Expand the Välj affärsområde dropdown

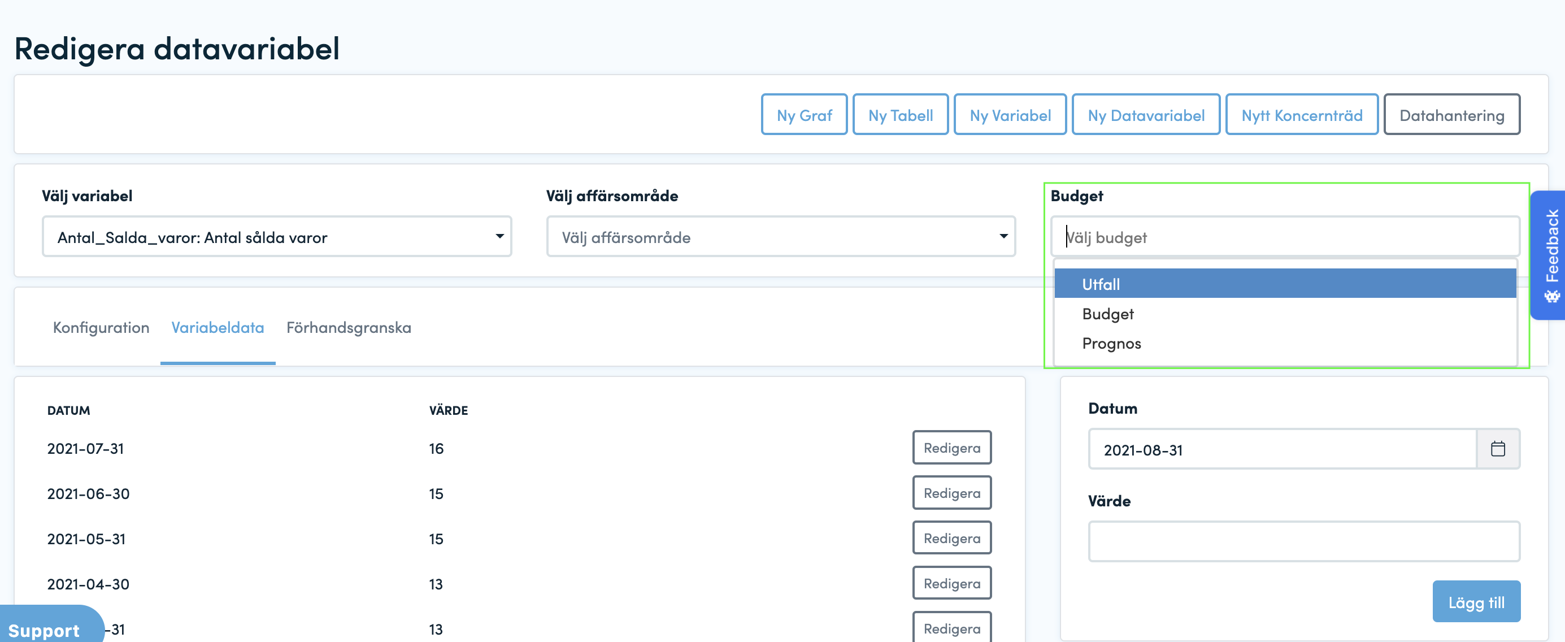point(781,236)
